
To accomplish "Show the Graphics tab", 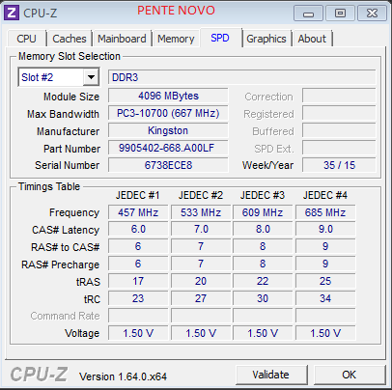I will [266, 39].
